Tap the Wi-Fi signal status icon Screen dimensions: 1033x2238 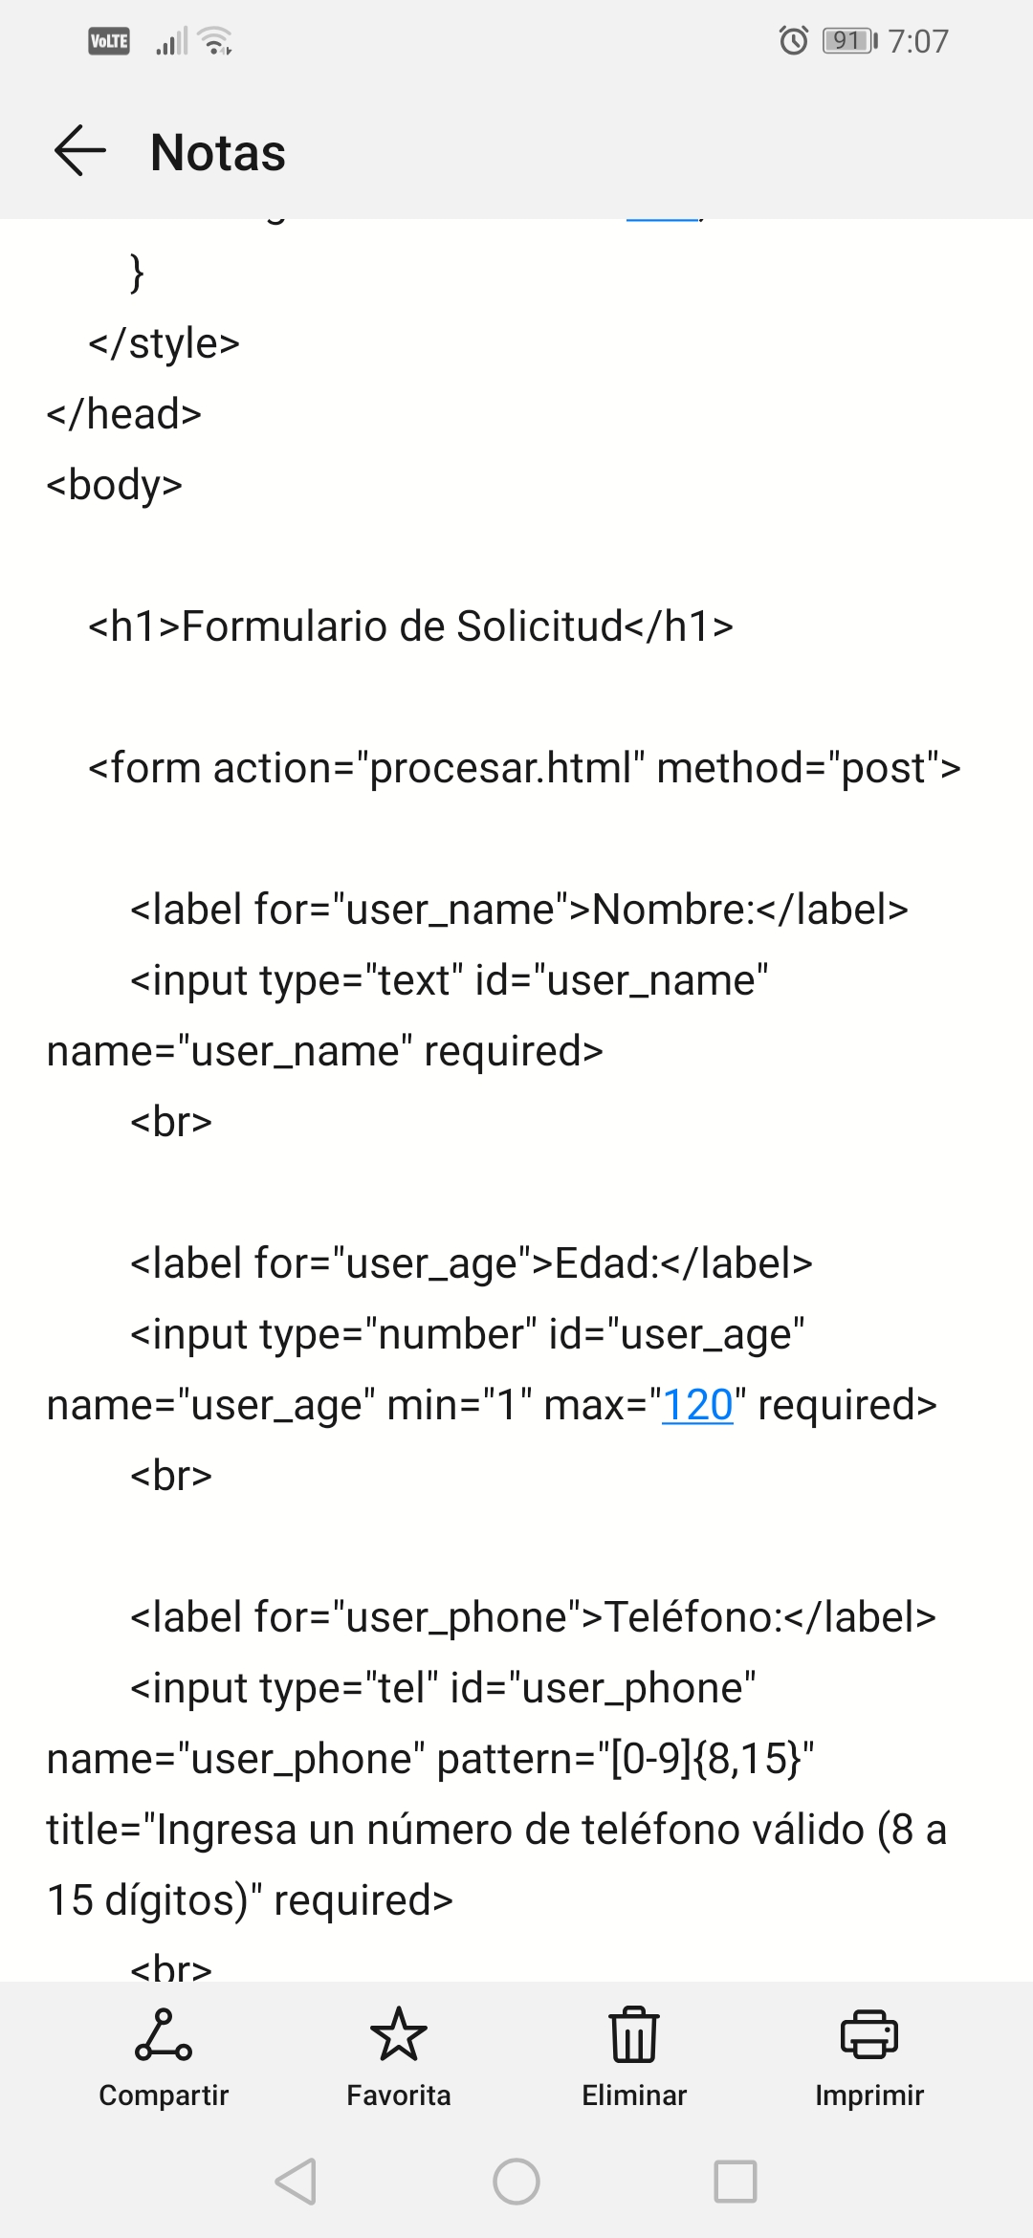[x=216, y=41]
